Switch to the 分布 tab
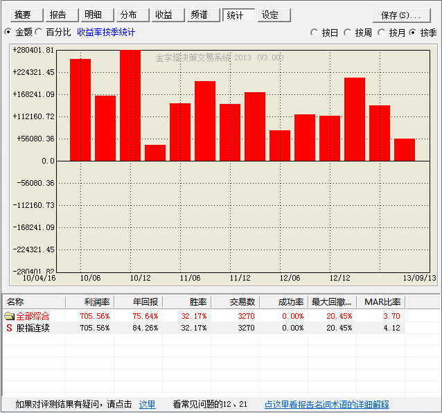 pos(133,15)
